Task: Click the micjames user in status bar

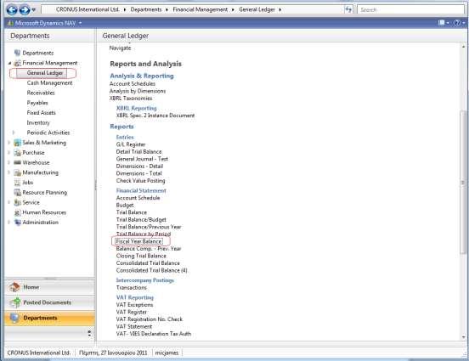Action: coord(167,353)
